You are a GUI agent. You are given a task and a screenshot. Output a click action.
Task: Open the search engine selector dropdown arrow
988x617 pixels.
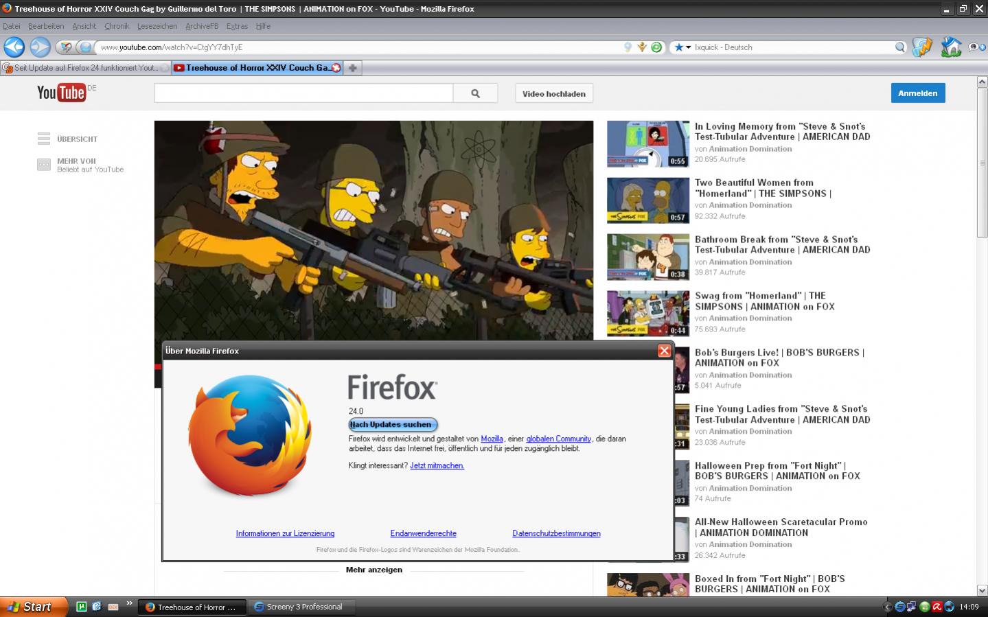(689, 47)
